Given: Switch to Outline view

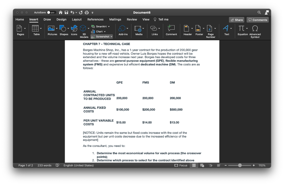Looking at the screenshot, I should click(211, 165).
